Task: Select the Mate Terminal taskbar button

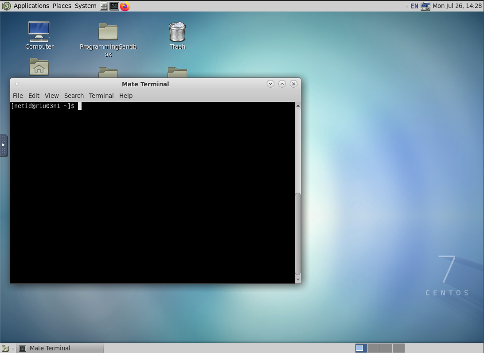Action: pyautogui.click(x=60, y=349)
